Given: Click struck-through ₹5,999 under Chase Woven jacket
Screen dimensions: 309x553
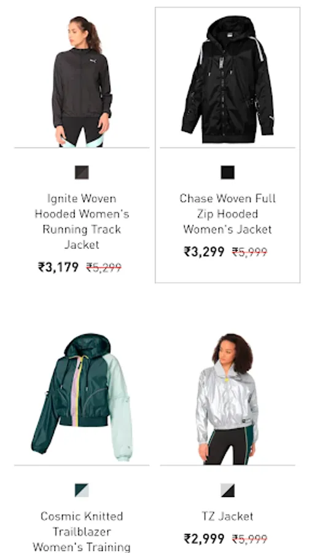Looking at the screenshot, I should [250, 252].
